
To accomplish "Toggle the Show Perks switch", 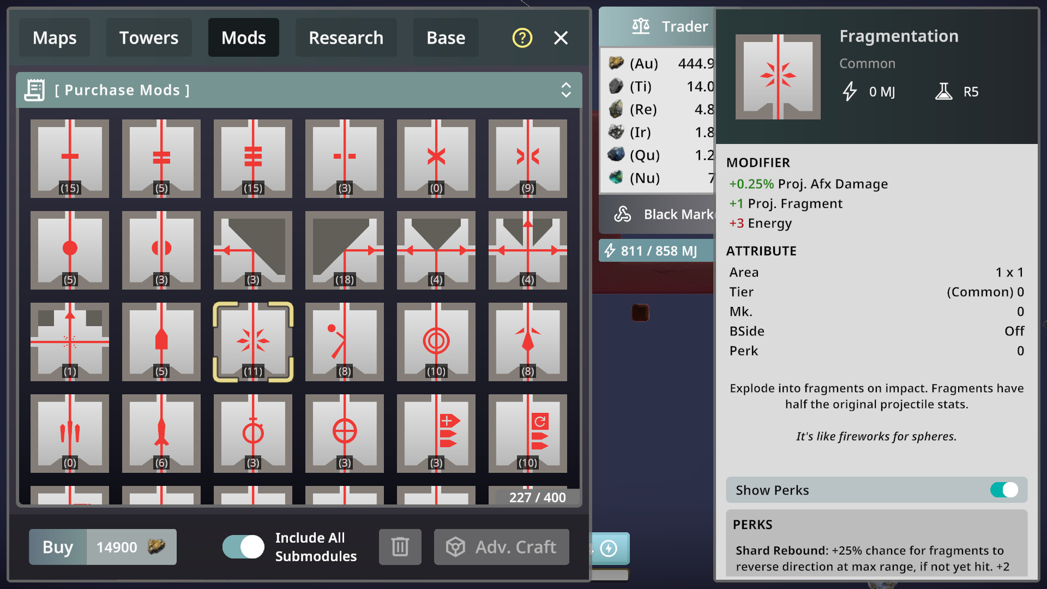I will [1004, 490].
